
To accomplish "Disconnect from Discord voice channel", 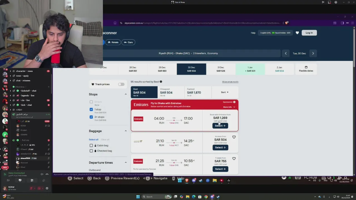I will [x=47, y=174].
